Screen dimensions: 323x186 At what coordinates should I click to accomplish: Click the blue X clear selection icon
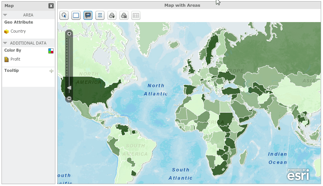click(100, 15)
